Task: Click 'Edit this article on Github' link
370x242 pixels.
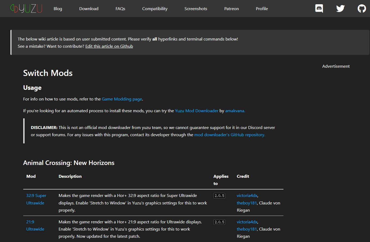Action: 109,46
